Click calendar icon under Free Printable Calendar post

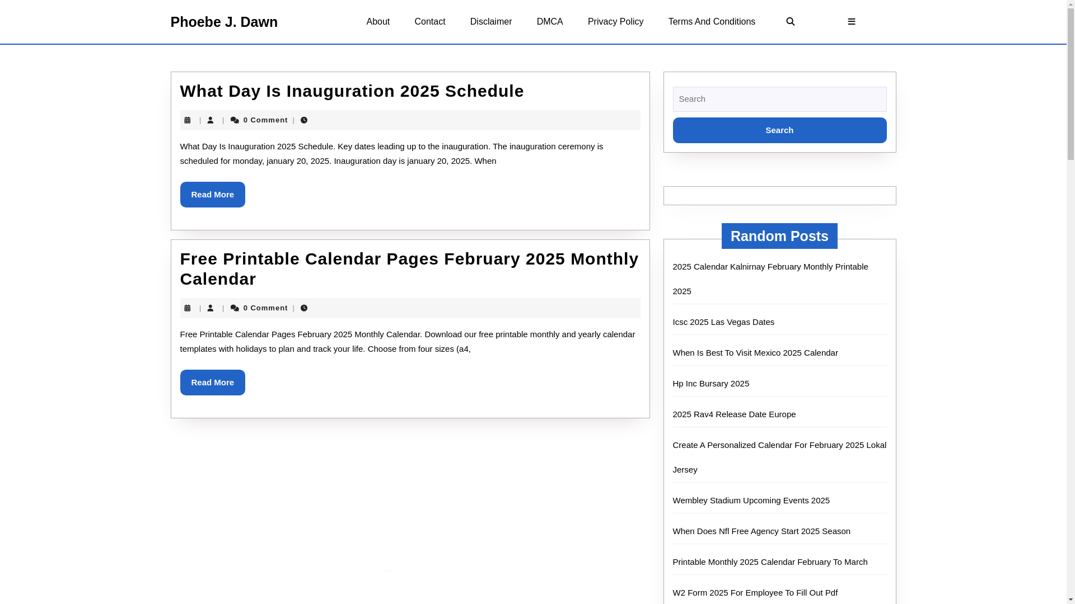188,308
